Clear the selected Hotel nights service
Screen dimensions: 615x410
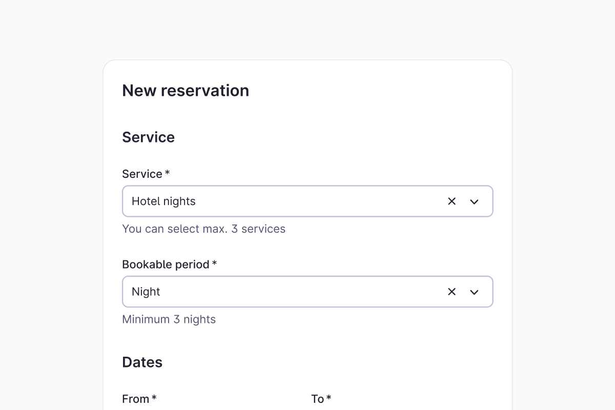[452, 201]
